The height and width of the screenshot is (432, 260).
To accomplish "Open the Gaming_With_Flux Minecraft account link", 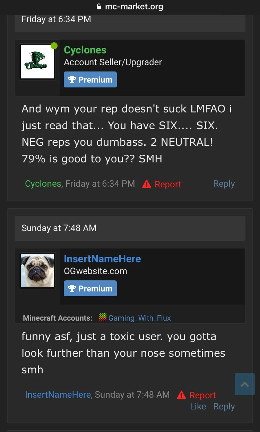I will [139, 318].
